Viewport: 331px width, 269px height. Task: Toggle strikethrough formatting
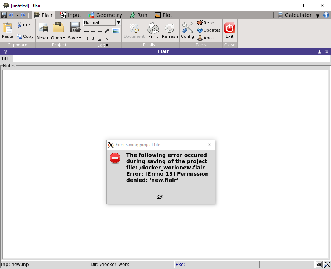click(x=107, y=39)
